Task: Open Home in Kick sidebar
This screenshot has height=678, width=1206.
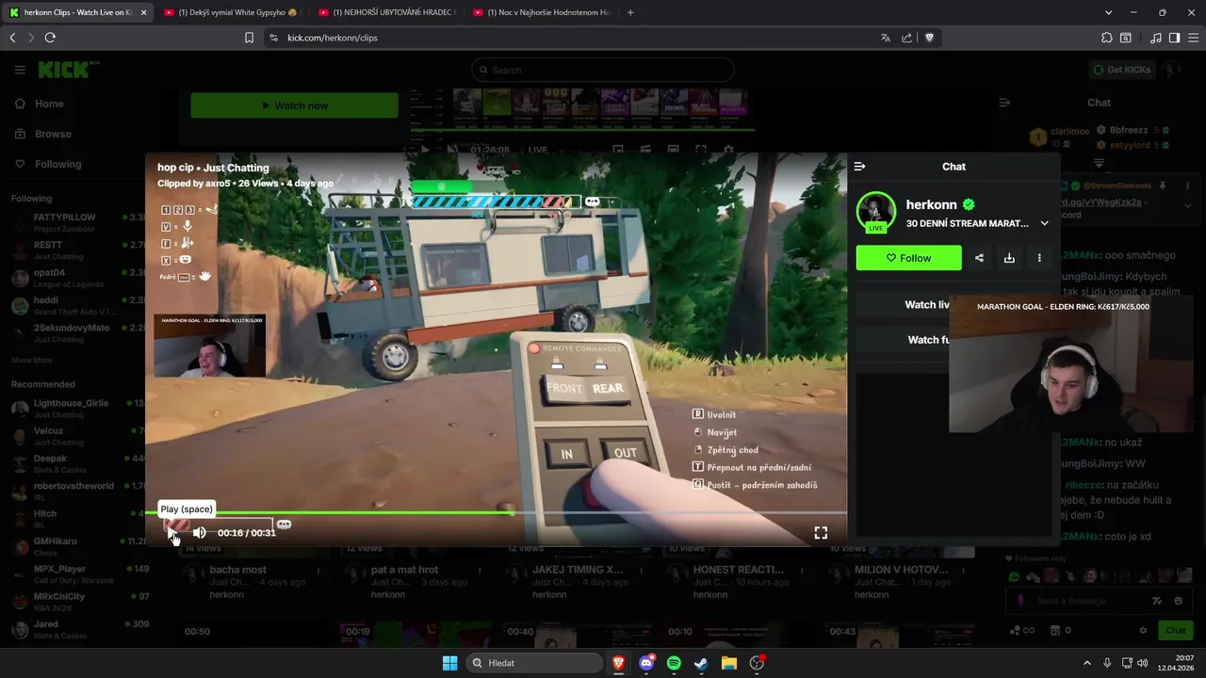Action: point(49,104)
